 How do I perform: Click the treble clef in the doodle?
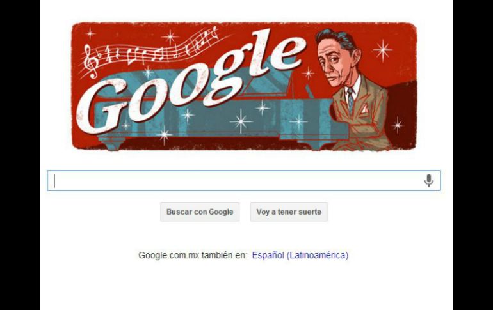92,61
